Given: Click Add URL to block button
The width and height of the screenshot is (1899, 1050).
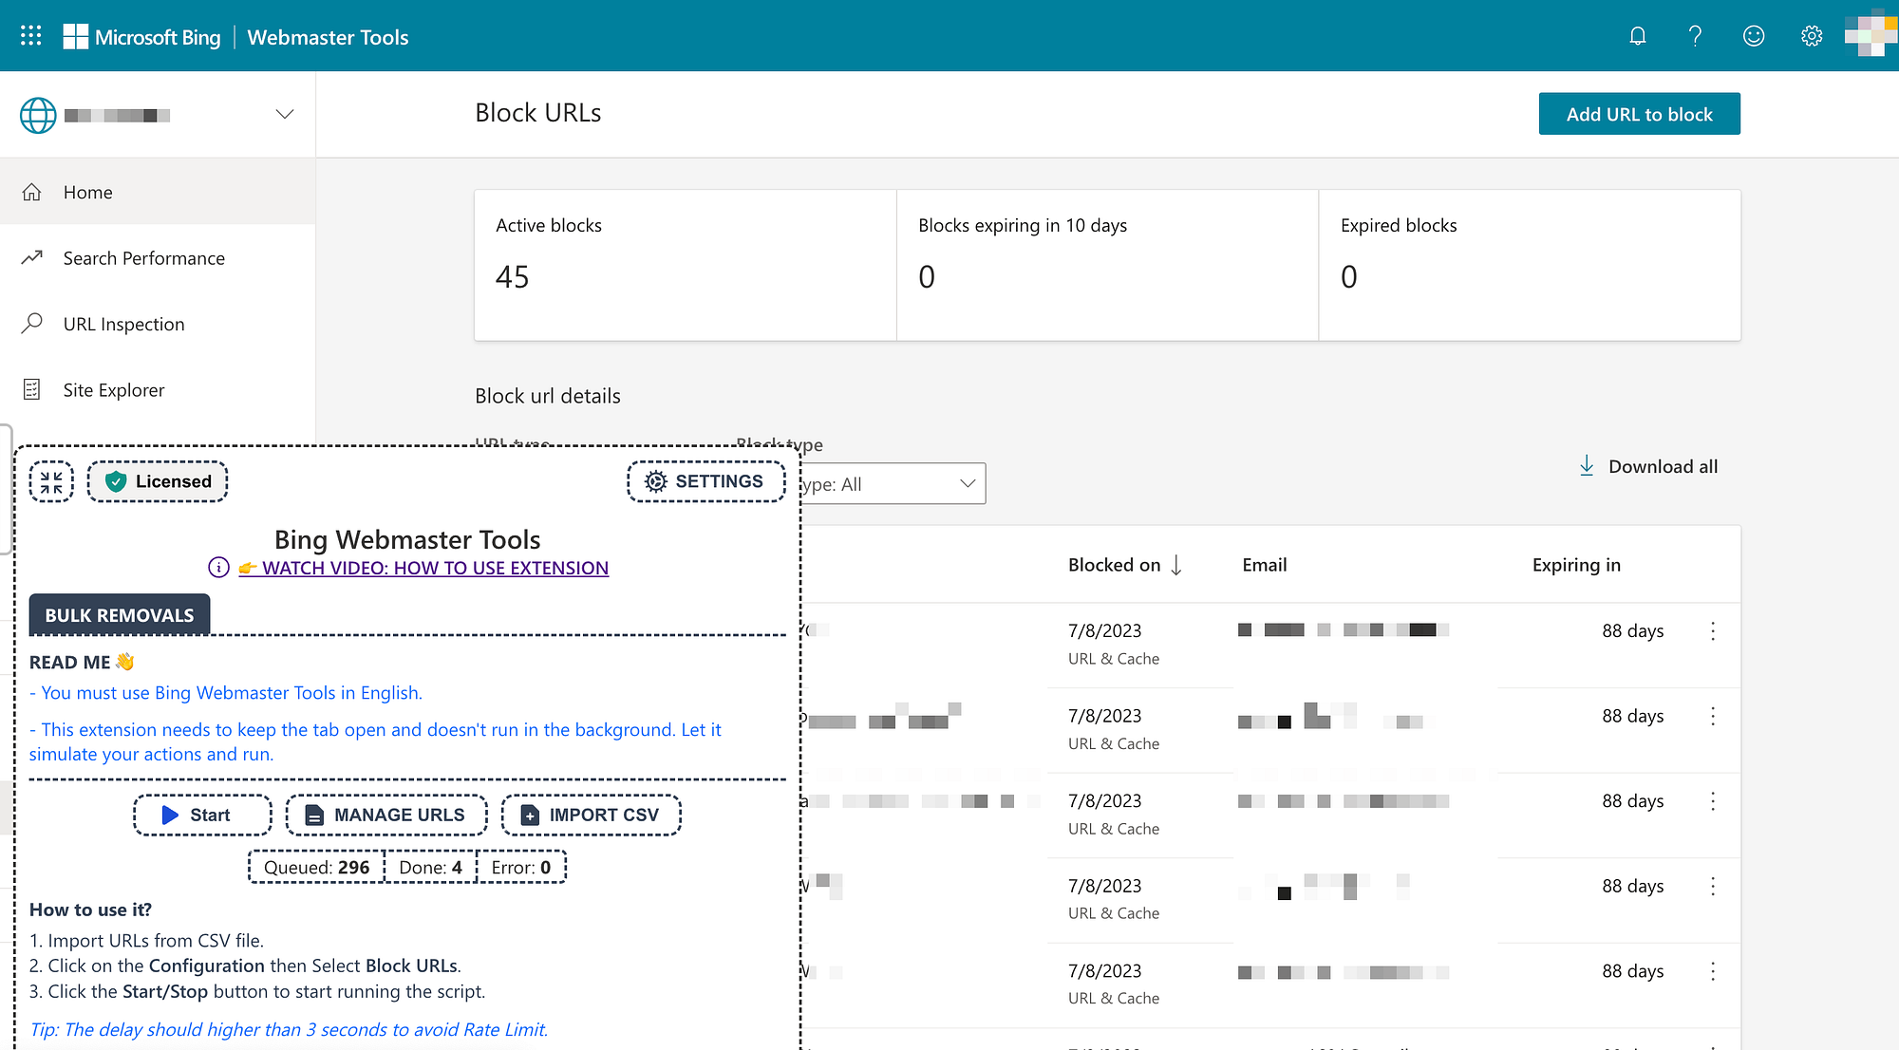Looking at the screenshot, I should coord(1639,114).
